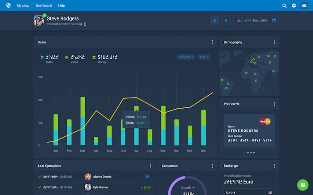Click Alberta Dennis name
Image resolution: width=313 pixels, height=195 pixels.
pos(102,177)
